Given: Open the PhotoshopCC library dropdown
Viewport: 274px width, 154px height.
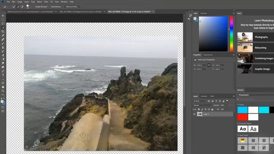Looking at the screenshot, I should point(256,95).
